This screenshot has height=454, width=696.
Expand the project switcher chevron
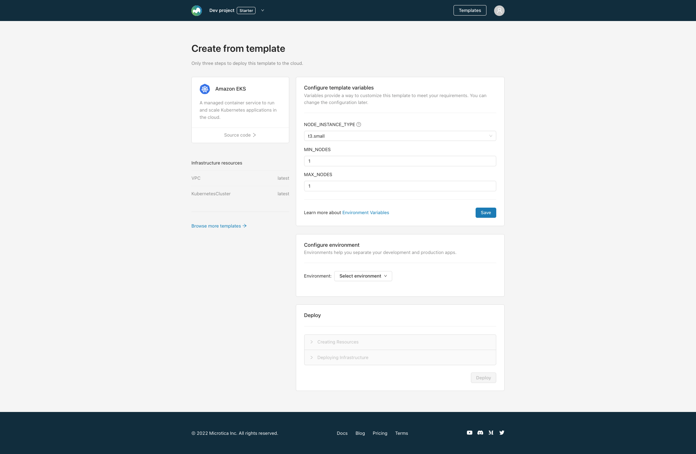tap(262, 11)
